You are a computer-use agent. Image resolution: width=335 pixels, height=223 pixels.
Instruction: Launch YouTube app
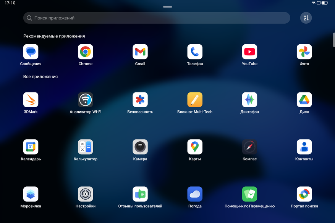click(x=249, y=52)
